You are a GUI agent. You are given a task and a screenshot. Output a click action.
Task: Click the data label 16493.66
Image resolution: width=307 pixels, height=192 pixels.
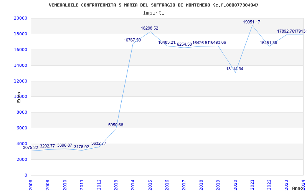[x=218, y=43]
